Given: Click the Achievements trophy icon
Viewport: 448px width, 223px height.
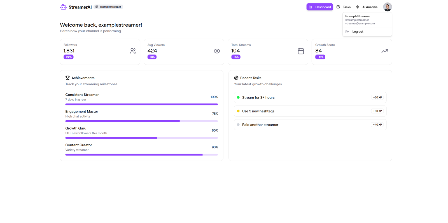Looking at the screenshot, I should click(x=67, y=78).
